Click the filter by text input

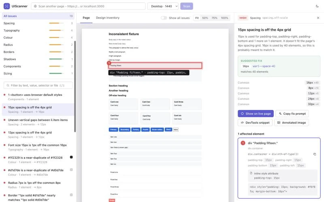coord(38,85)
